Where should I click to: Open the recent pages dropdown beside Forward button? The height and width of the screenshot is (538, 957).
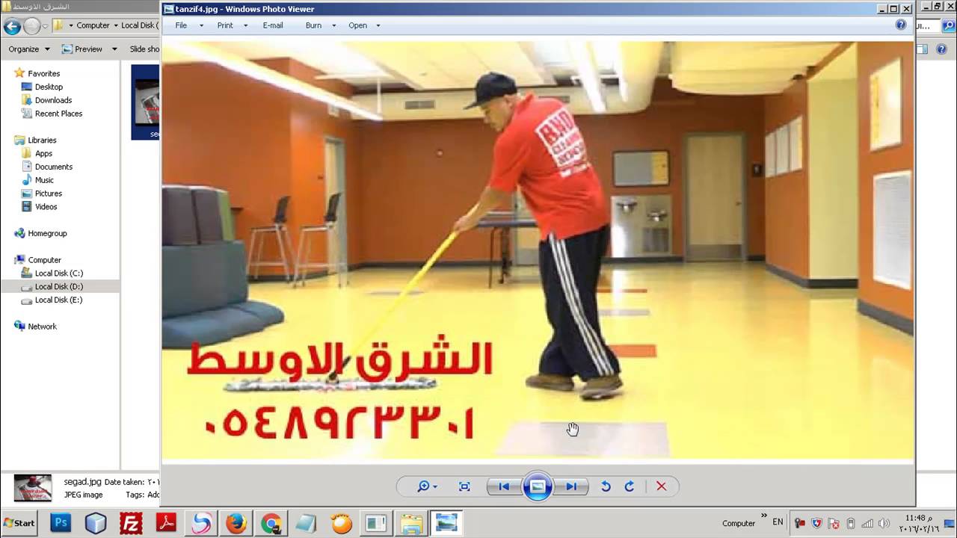[x=45, y=27]
